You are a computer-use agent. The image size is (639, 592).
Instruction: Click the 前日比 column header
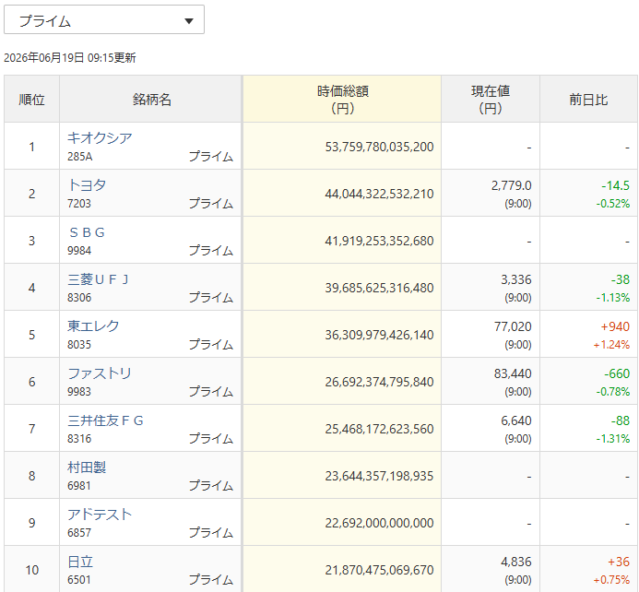click(589, 99)
